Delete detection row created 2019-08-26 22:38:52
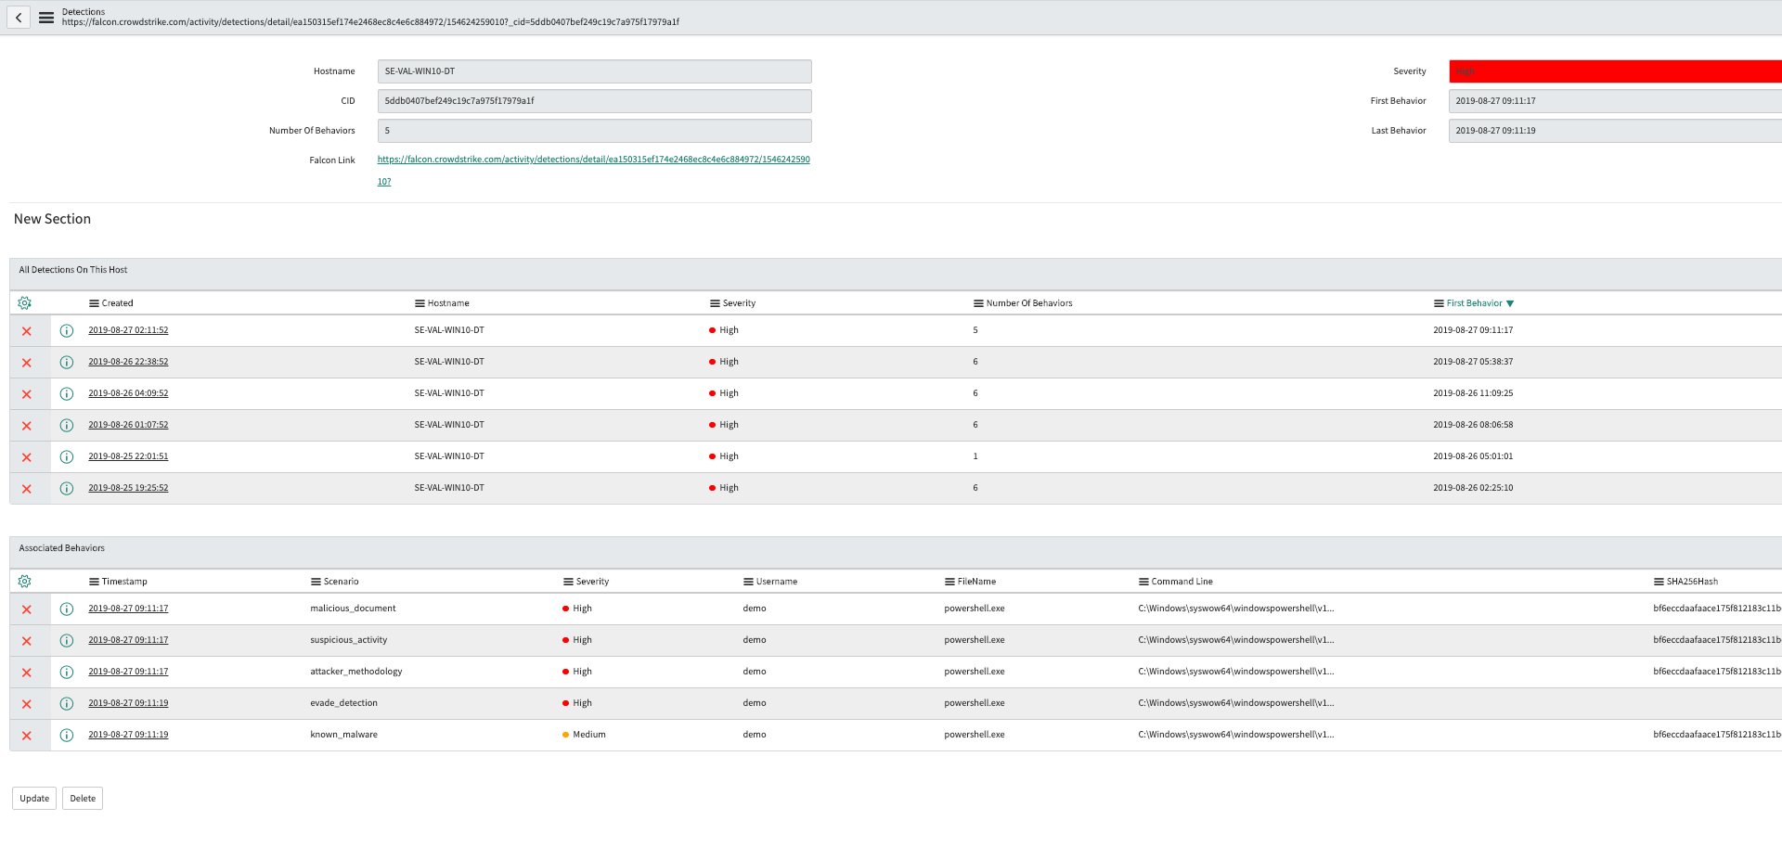 (x=27, y=363)
